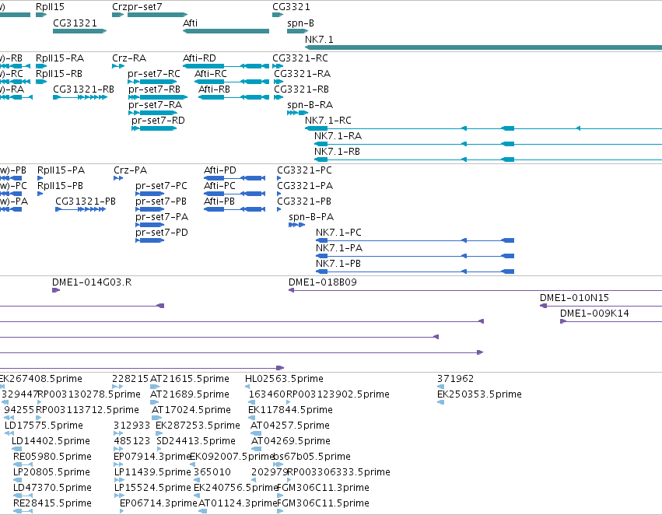Select the spn-B-PA protein label
This screenshot has height=515, width=662.
[311, 217]
